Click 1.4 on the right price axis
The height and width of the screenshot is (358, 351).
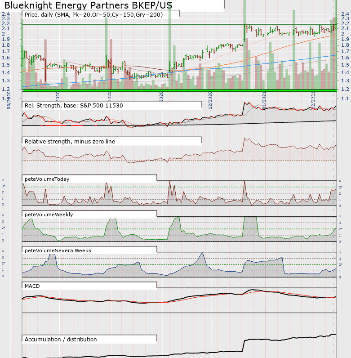coord(345,72)
